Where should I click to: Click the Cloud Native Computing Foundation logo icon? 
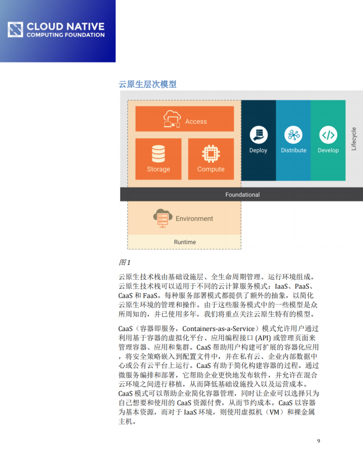pyautogui.click(x=15, y=30)
